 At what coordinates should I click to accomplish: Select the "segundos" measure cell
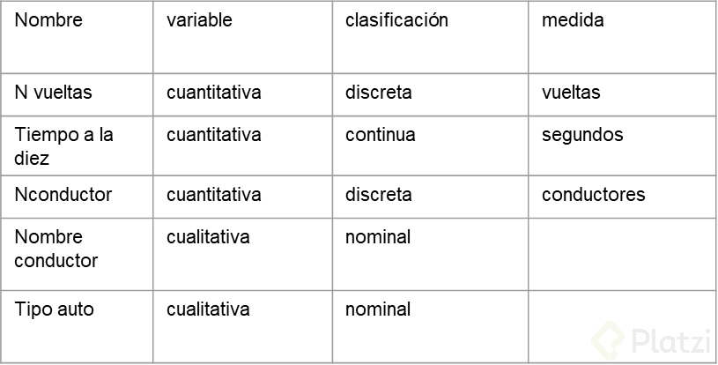tap(582, 135)
